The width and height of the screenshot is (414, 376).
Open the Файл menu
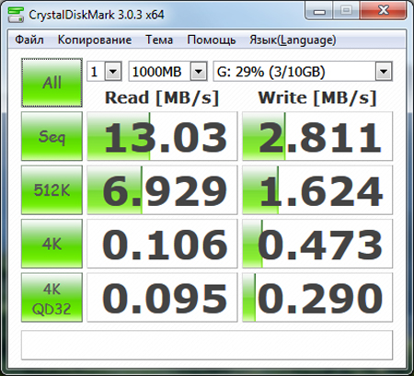pos(29,40)
